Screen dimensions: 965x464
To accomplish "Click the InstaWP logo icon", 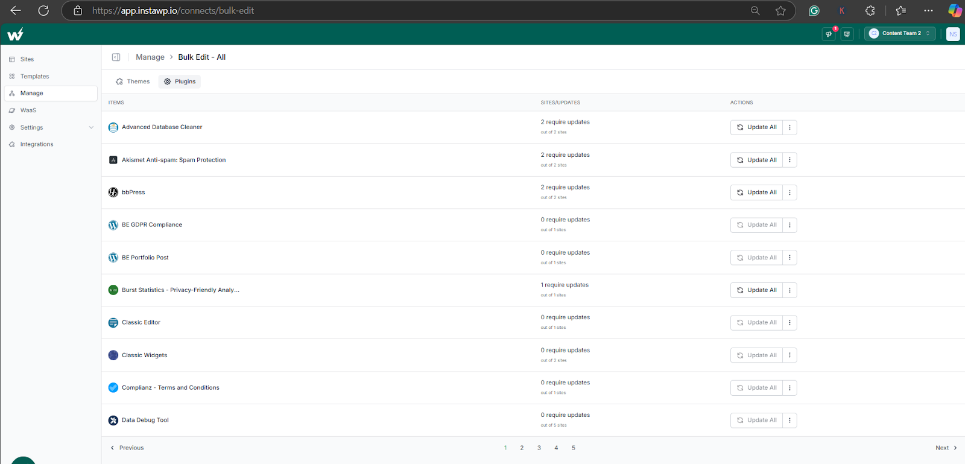I will pyautogui.click(x=15, y=34).
